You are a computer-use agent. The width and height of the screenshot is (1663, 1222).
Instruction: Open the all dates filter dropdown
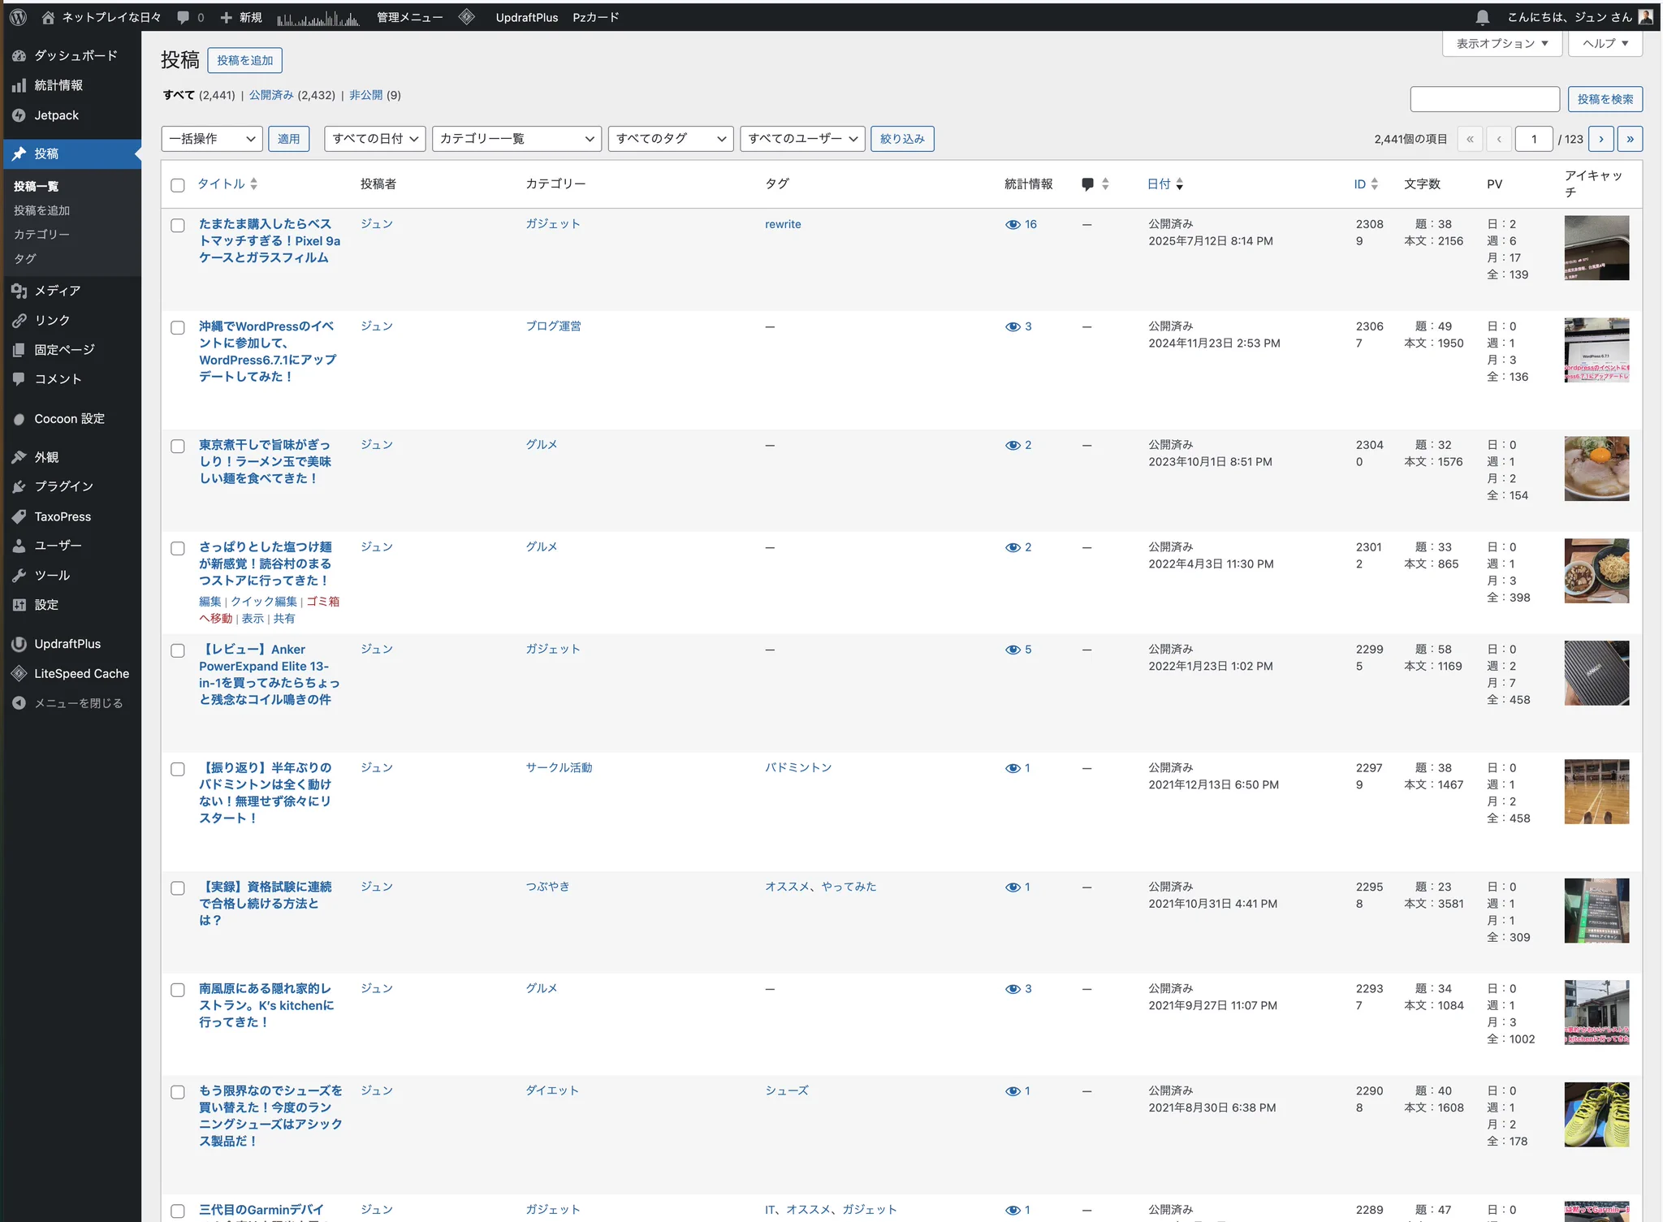pos(375,139)
